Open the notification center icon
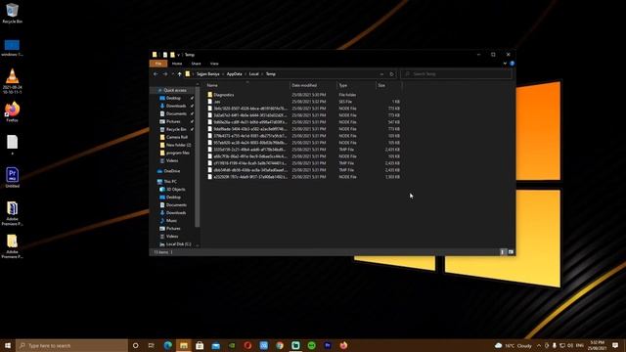This screenshot has width=626, height=352. pos(615,345)
